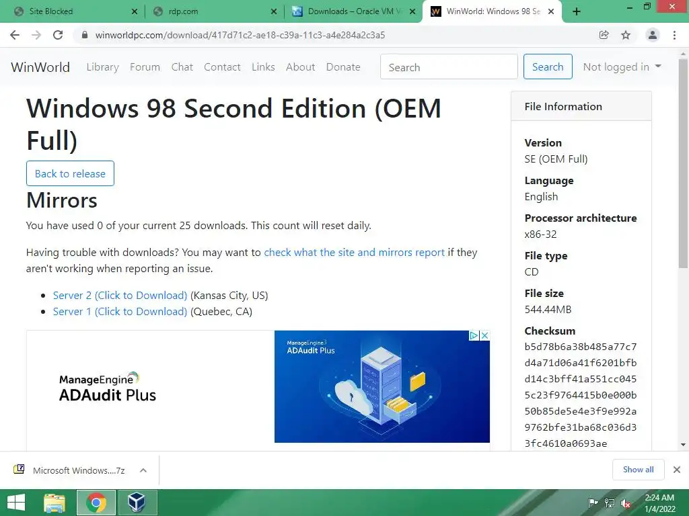Open the ManageEngine ADAudit Plus ad image
Viewport: 689px width, 516px height.
(382, 386)
